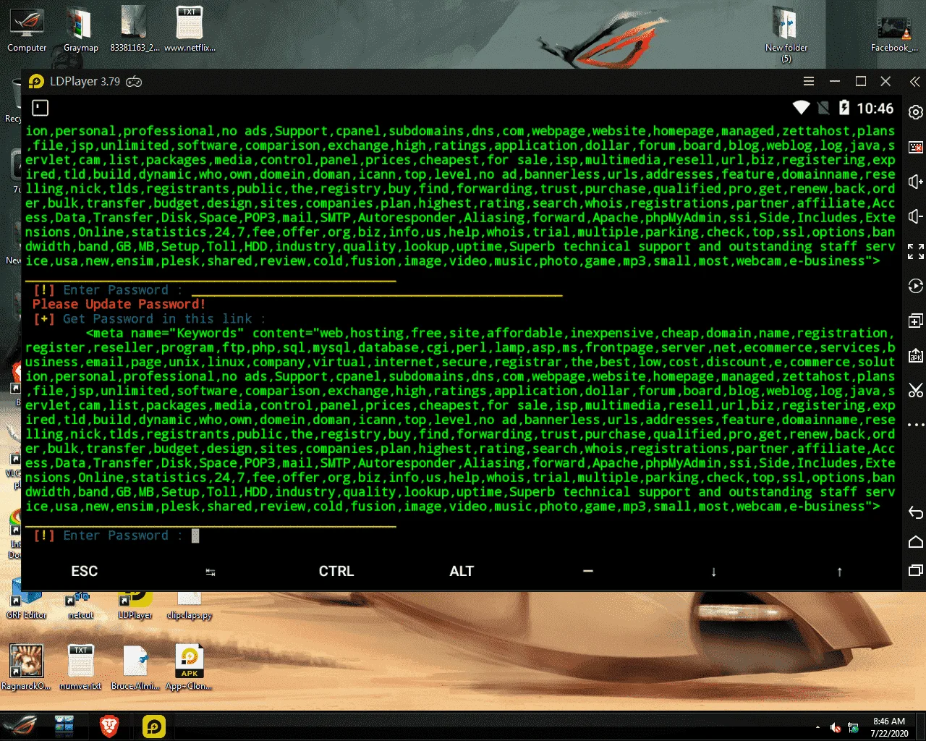This screenshot has width=926, height=741.
Task: Tap the CTRL key in terminal extra keys
Action: [x=336, y=571]
